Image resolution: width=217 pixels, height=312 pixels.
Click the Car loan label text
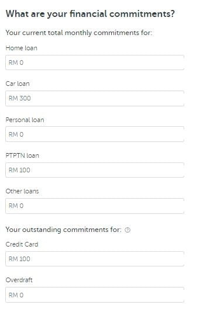point(18,84)
